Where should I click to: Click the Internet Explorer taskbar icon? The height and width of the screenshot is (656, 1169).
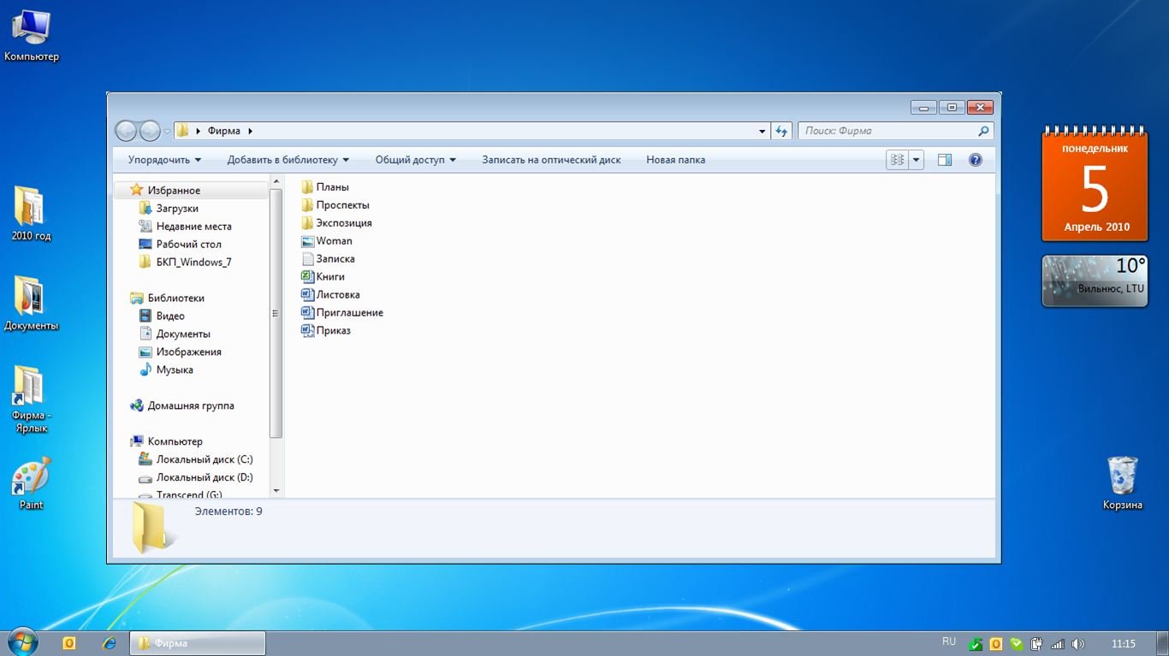click(109, 643)
